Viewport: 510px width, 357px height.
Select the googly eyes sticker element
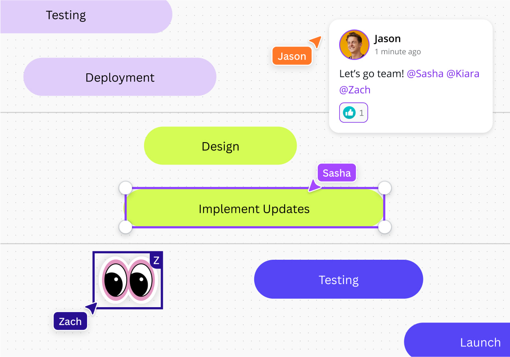[127, 280]
